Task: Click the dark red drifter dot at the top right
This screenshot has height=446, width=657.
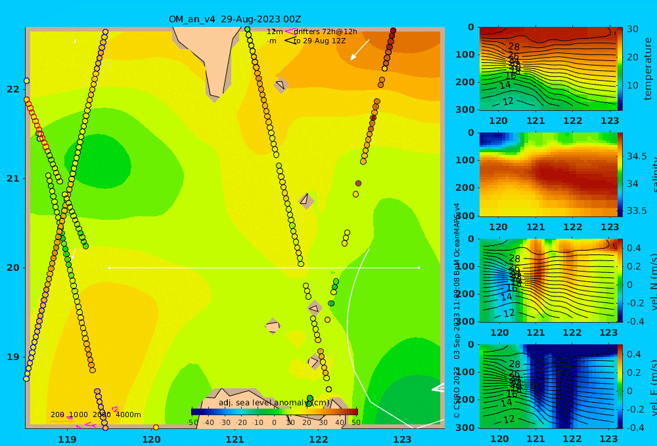Action: click(393, 31)
